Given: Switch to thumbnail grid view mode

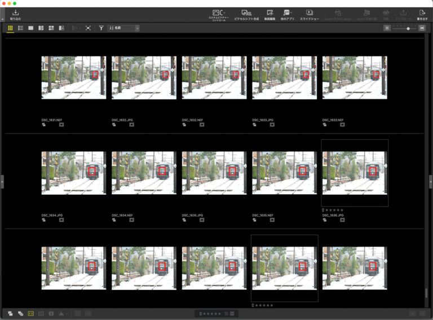Looking at the screenshot, I should pyautogui.click(x=10, y=28).
